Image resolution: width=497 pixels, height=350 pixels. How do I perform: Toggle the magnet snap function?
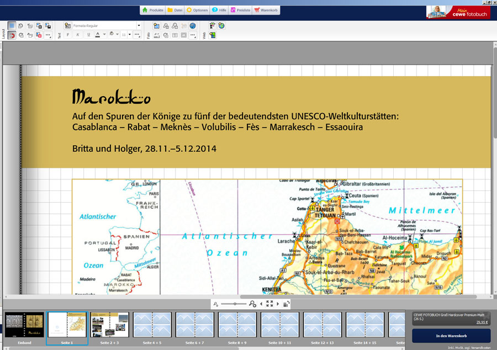[12, 35]
